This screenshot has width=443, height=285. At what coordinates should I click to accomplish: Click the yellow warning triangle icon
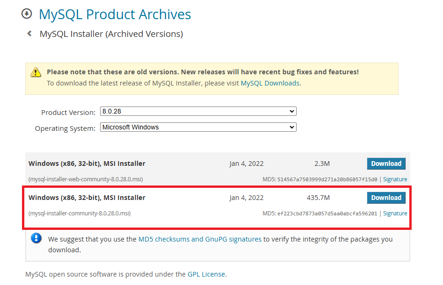pos(36,72)
